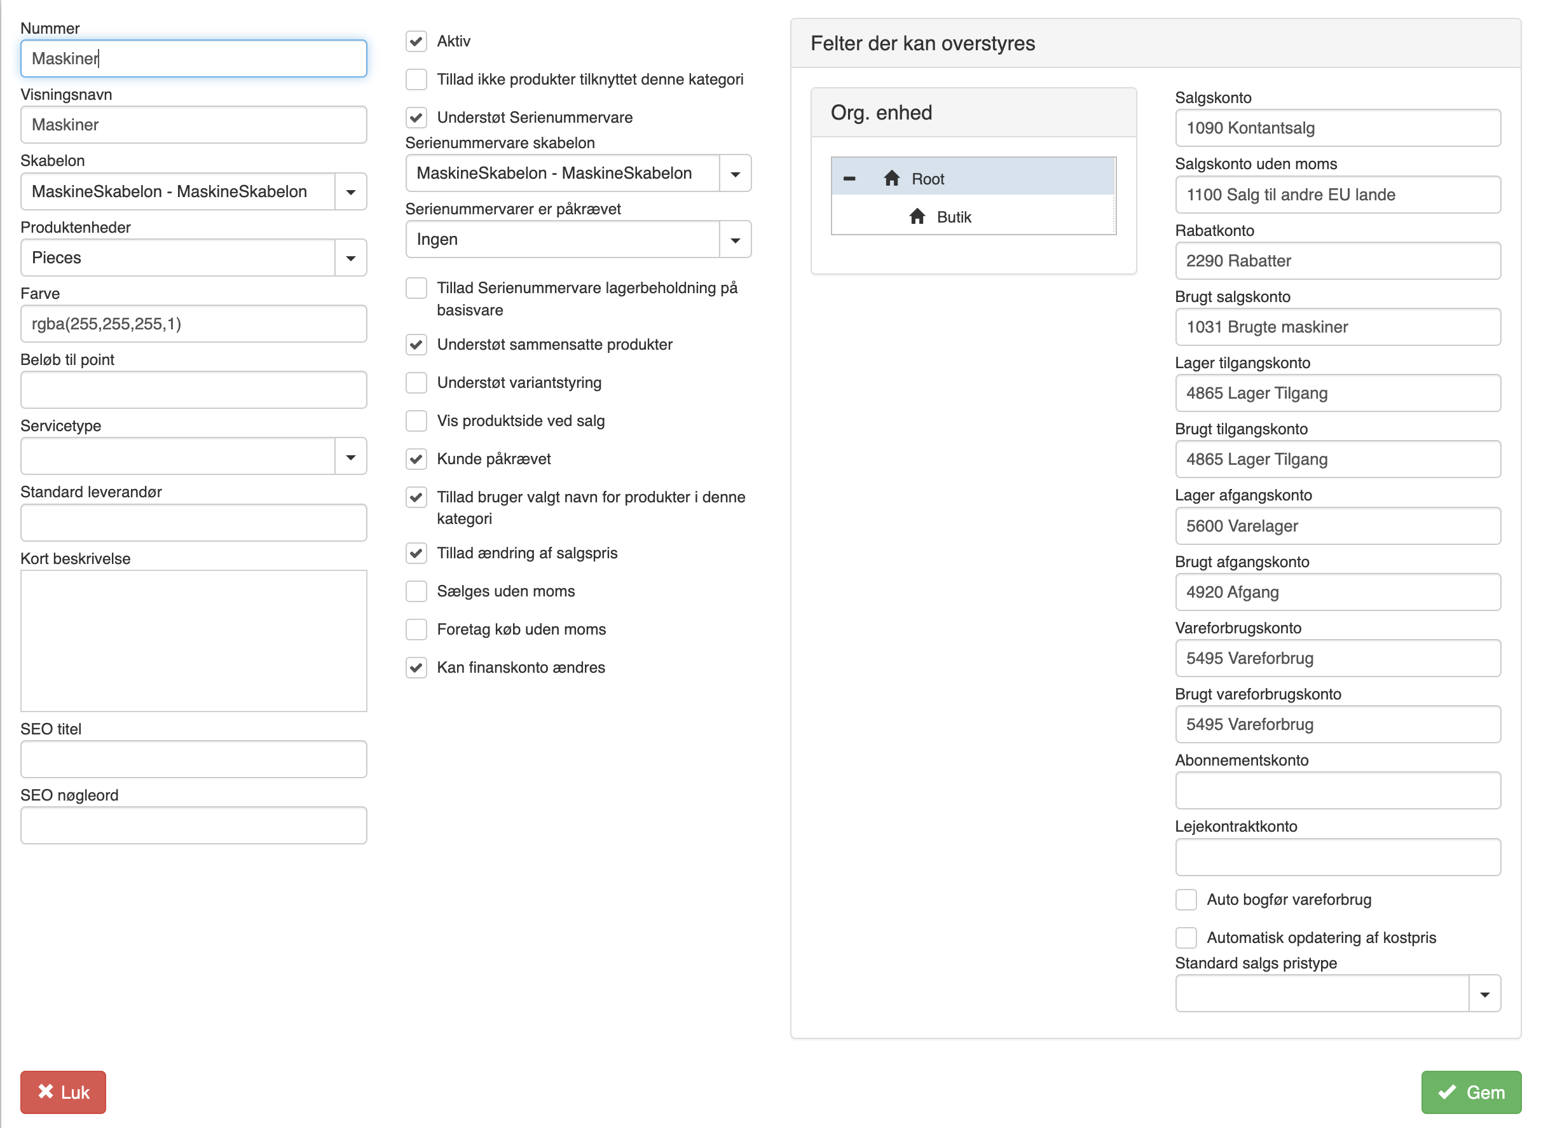Enable Auto bogfør vareforbrug
Image resolution: width=1541 pixels, height=1128 pixels.
point(1186,899)
